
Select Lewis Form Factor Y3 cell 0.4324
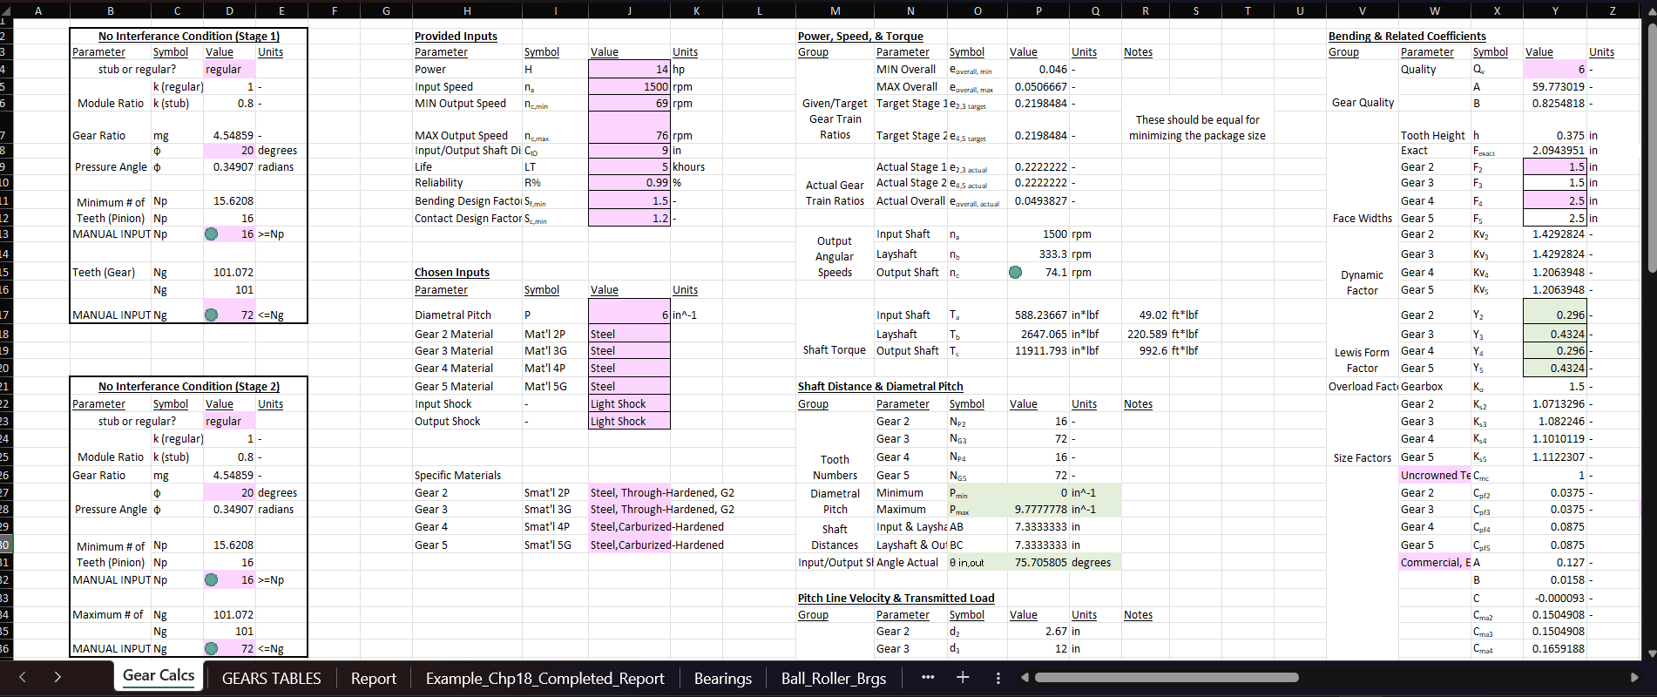click(1554, 334)
